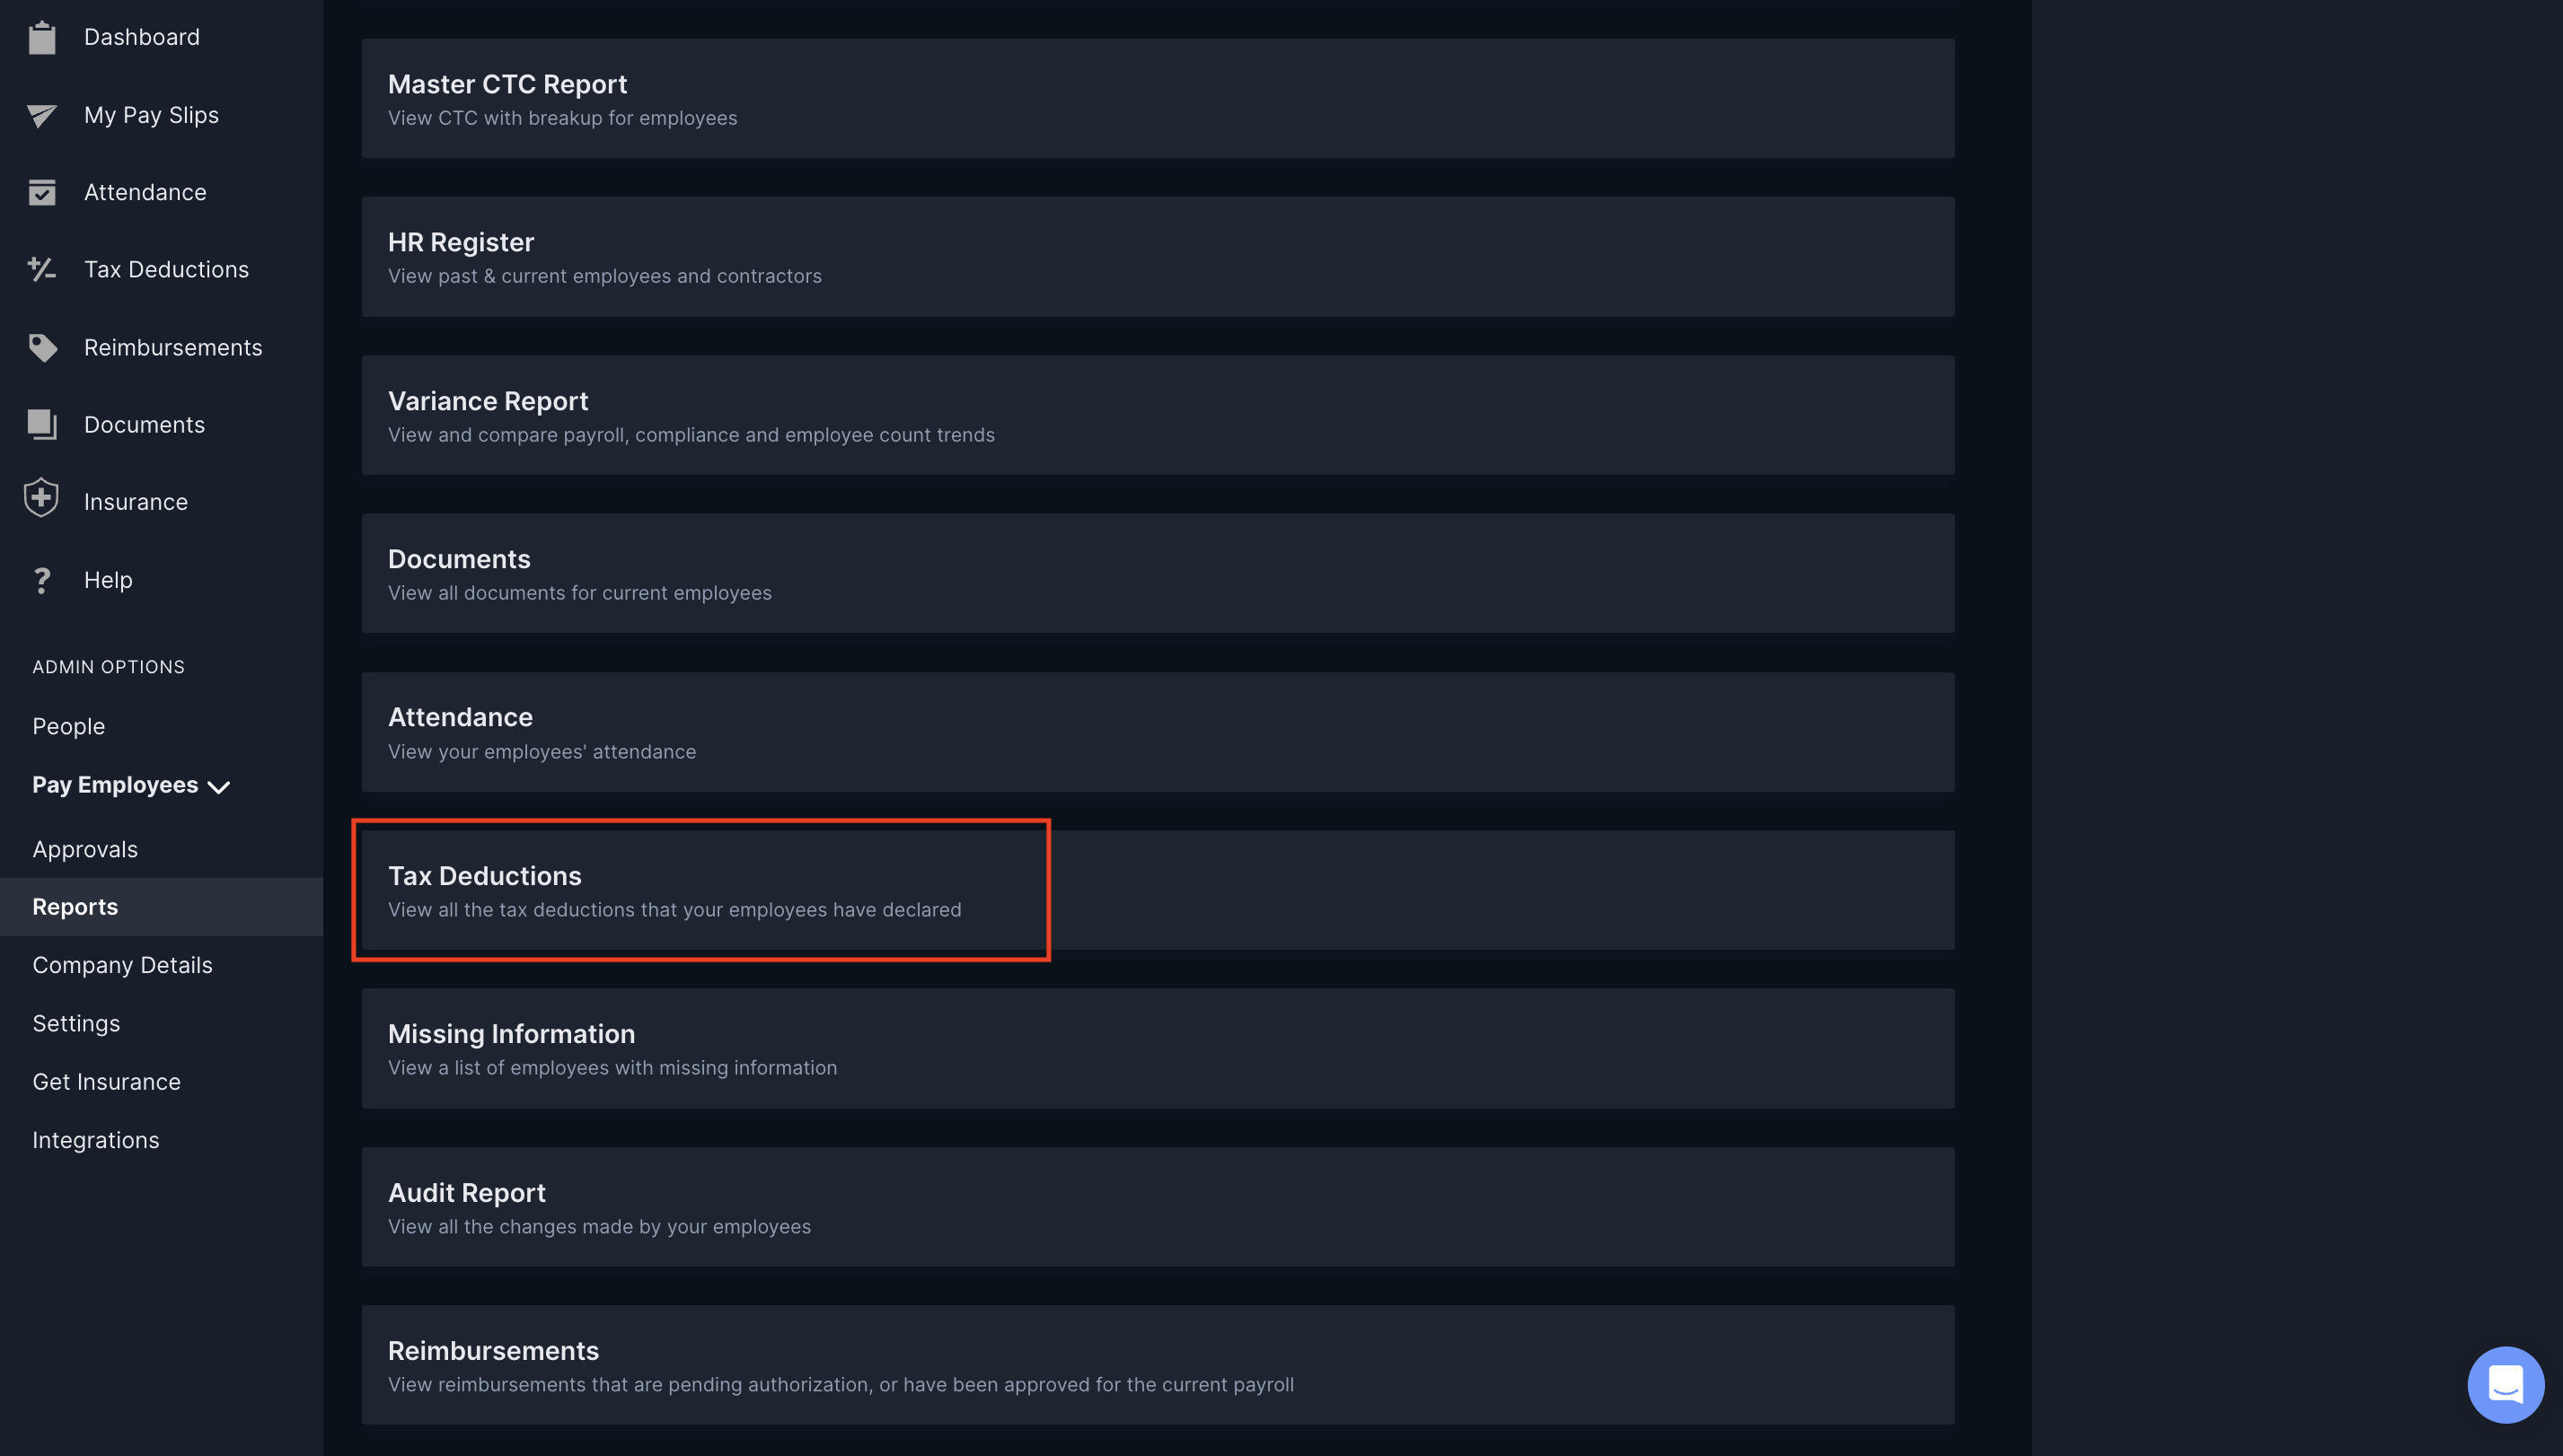Click the Integrations link in sidebar
The image size is (2563, 1456).
point(95,1141)
